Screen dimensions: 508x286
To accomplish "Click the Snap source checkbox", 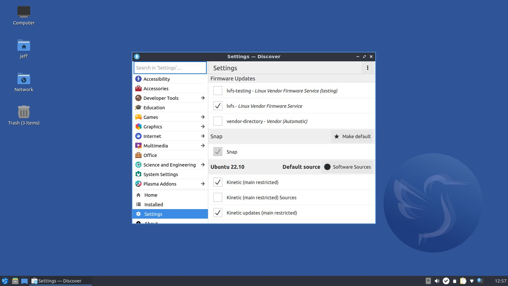I will click(218, 152).
